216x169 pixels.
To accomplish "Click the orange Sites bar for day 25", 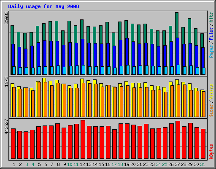I will [166, 104].
